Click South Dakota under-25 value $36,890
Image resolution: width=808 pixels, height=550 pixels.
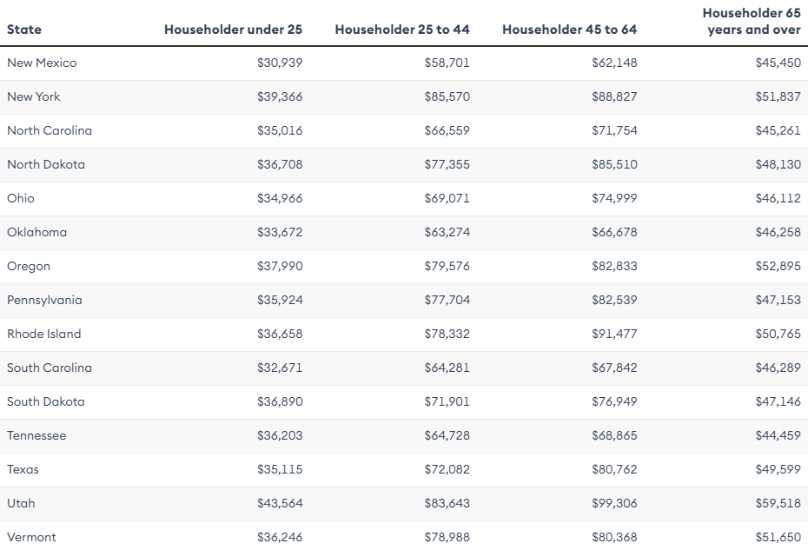coord(280,401)
